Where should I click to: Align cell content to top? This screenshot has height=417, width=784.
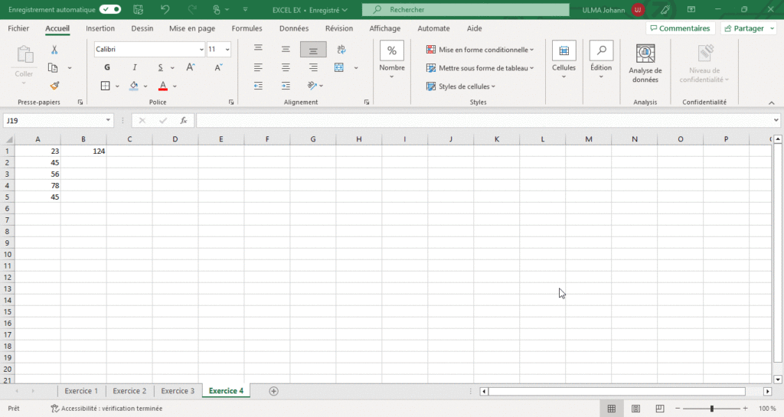click(258, 49)
